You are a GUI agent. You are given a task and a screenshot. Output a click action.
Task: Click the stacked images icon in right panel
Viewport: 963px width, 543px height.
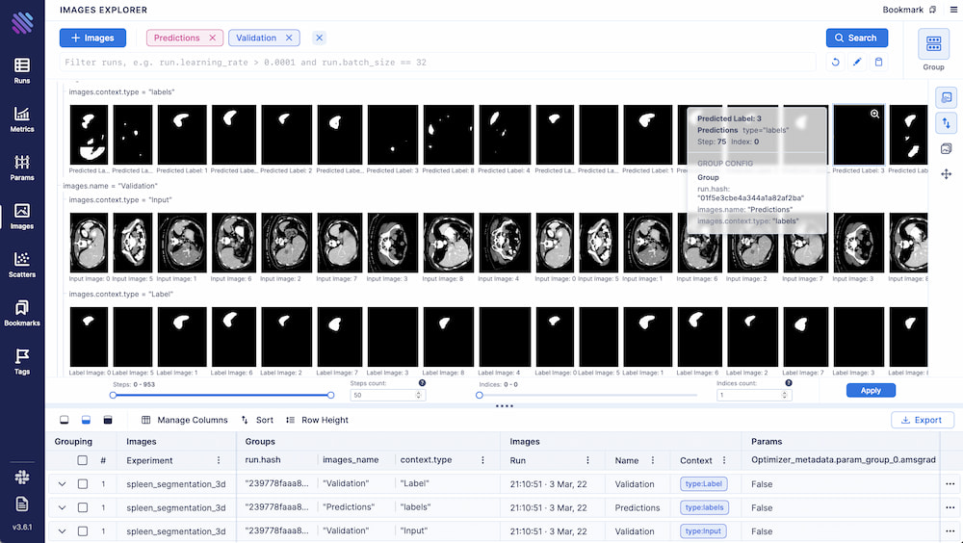click(947, 148)
